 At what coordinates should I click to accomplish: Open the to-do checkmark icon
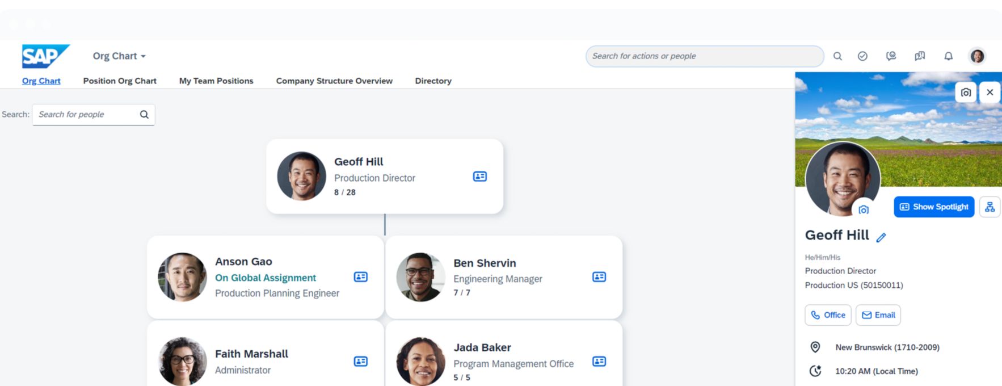(862, 56)
